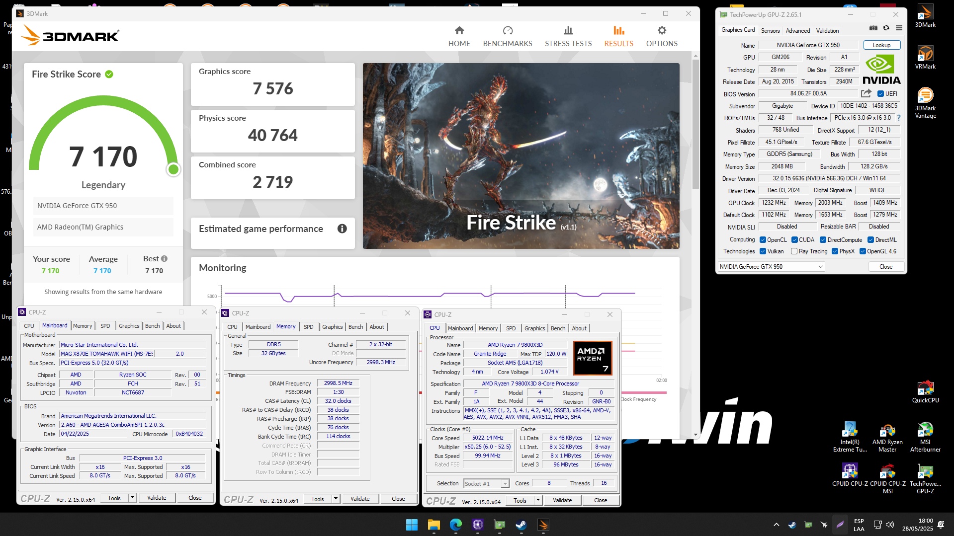This screenshot has width=954, height=536.
Task: Click the BIOS export share icon in GPU-Z
Action: pos(866,93)
